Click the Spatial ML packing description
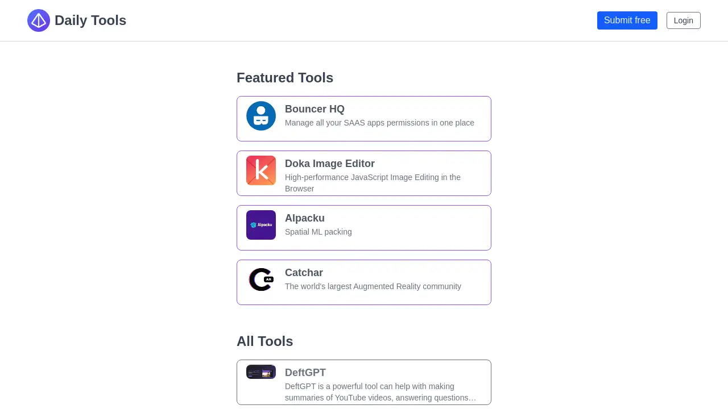Screen dimensions: 728x409 tap(318, 232)
